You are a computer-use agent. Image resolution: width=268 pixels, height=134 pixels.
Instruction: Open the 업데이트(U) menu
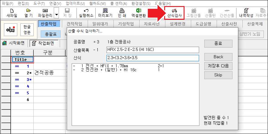coord(75,3)
